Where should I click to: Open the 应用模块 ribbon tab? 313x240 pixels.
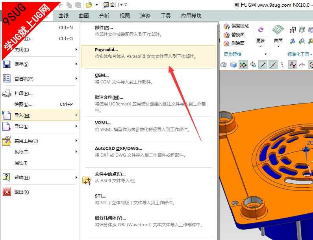click(x=191, y=16)
